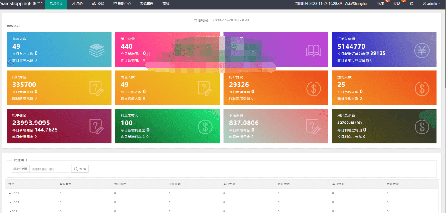
Task: Switch to the 后台首页 tab
Action: click(56, 4)
